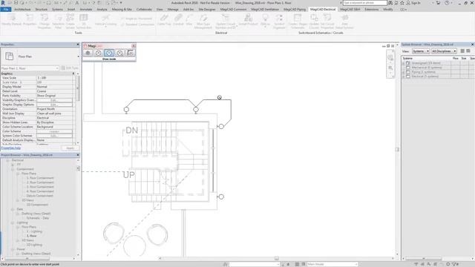Close the MagiCAD floating toolbar
The height and width of the screenshot is (267, 475).
(x=134, y=46)
